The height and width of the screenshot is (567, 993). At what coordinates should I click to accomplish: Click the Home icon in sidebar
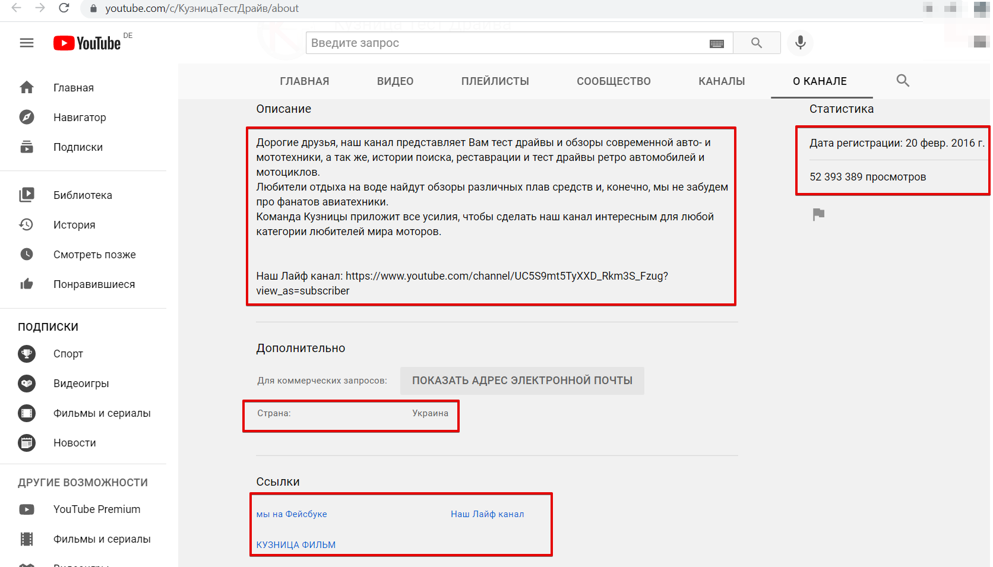27,87
